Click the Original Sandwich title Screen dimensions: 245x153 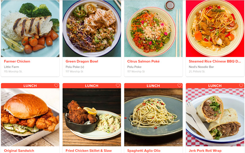(19, 151)
